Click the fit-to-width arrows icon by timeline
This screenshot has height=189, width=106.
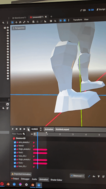tap(32, 134)
